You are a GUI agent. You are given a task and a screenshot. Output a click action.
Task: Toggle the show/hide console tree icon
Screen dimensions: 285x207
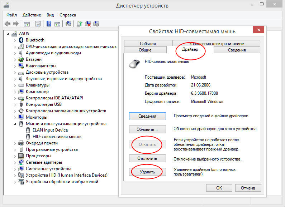tap(27, 24)
